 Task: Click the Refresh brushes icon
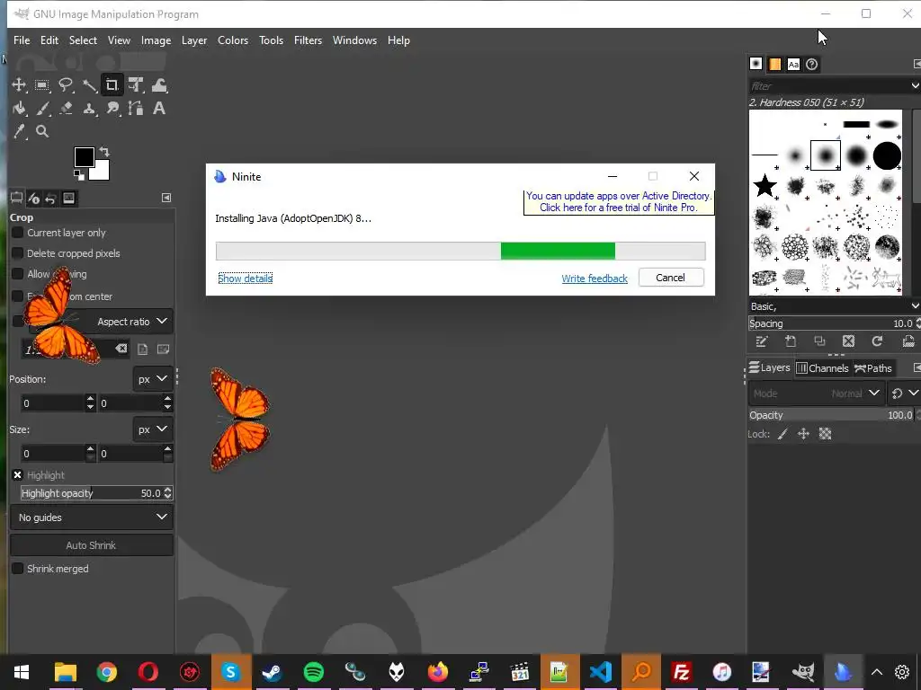877,341
